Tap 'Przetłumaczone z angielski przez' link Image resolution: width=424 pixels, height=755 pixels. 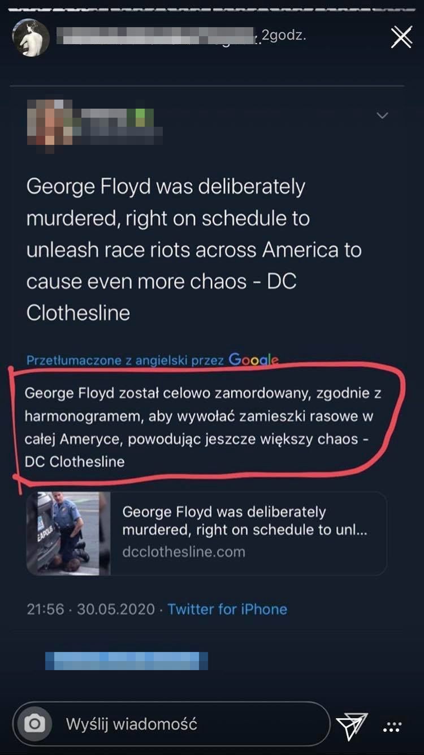pyautogui.click(x=125, y=361)
